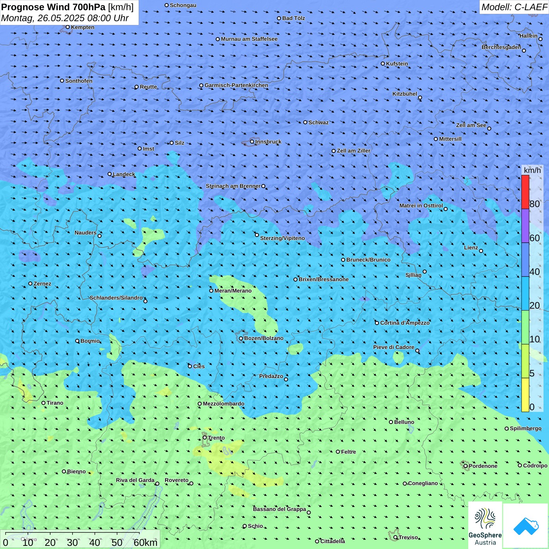
Task: Click the 'Sterzing/Vipiteno' label
Action: [x=282, y=238]
